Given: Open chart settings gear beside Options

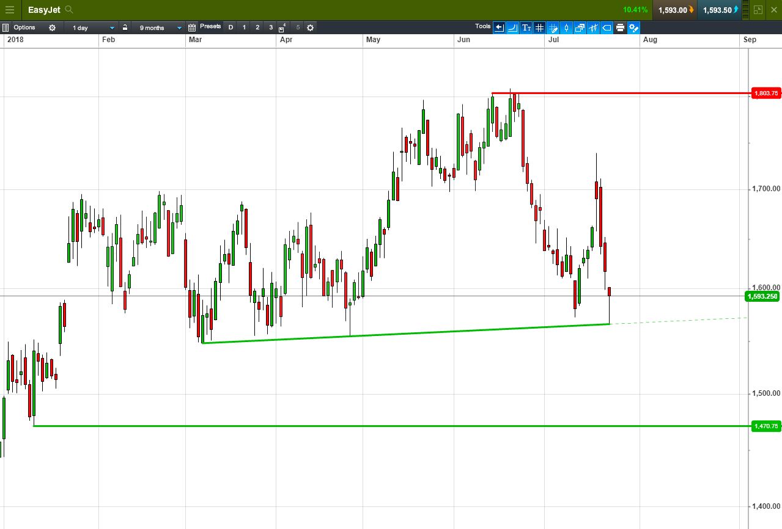Looking at the screenshot, I should point(52,27).
